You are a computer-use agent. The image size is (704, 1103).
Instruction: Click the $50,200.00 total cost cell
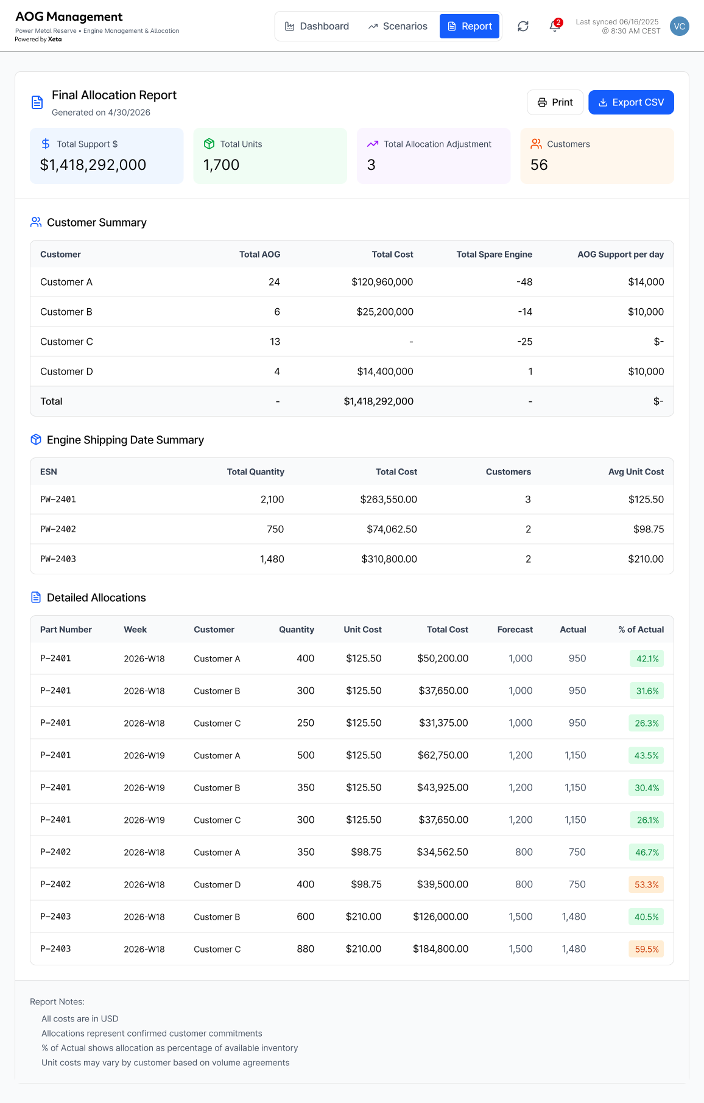(443, 658)
